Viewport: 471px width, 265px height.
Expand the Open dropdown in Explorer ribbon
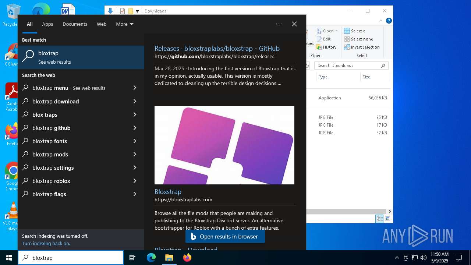click(x=336, y=31)
